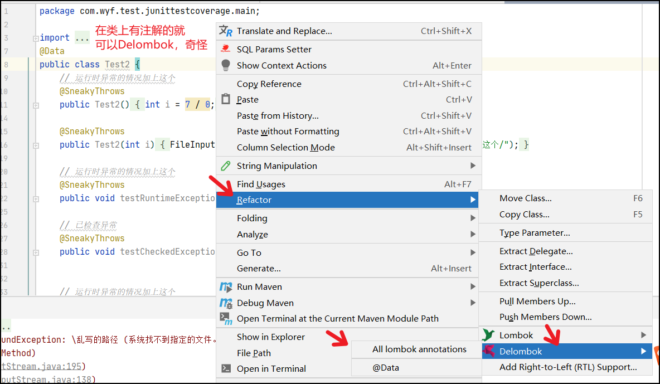Open the Delombok submenu
This screenshot has height=384, width=660.
pyautogui.click(x=567, y=351)
